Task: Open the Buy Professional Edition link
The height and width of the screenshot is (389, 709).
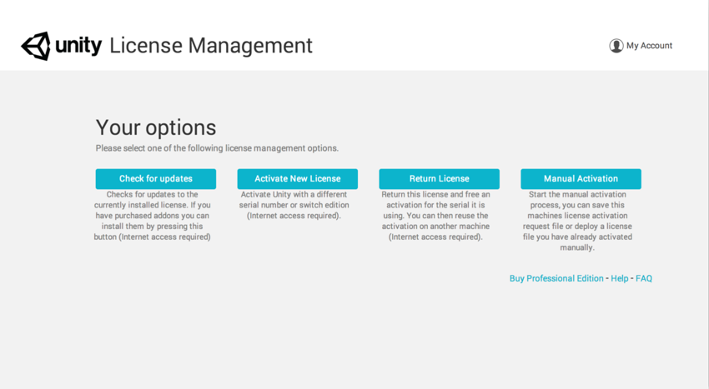Action: (x=556, y=278)
